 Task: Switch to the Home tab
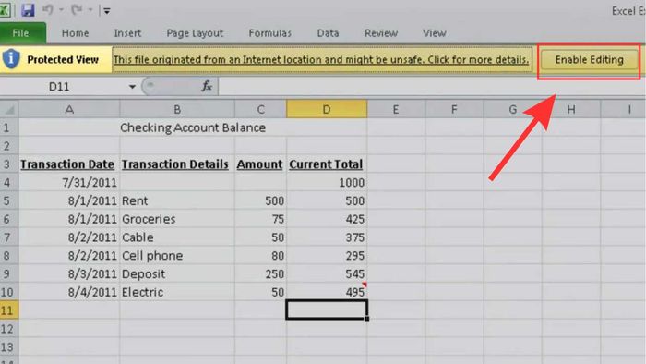75,33
